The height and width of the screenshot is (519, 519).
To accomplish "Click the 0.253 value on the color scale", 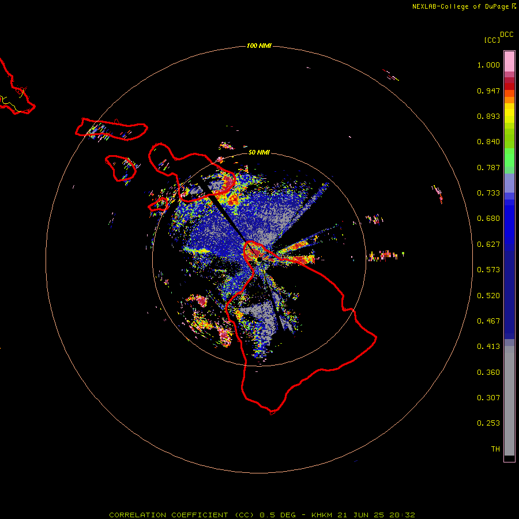I will (x=488, y=423).
